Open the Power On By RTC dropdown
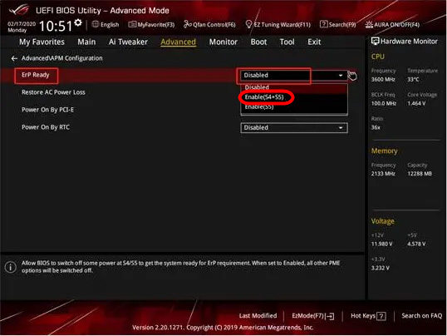447x336 pixels. coord(294,127)
